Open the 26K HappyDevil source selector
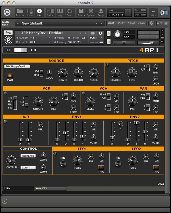Image resolution: width=171 pixels, height=213 pixels. pyautogui.click(x=17, y=67)
